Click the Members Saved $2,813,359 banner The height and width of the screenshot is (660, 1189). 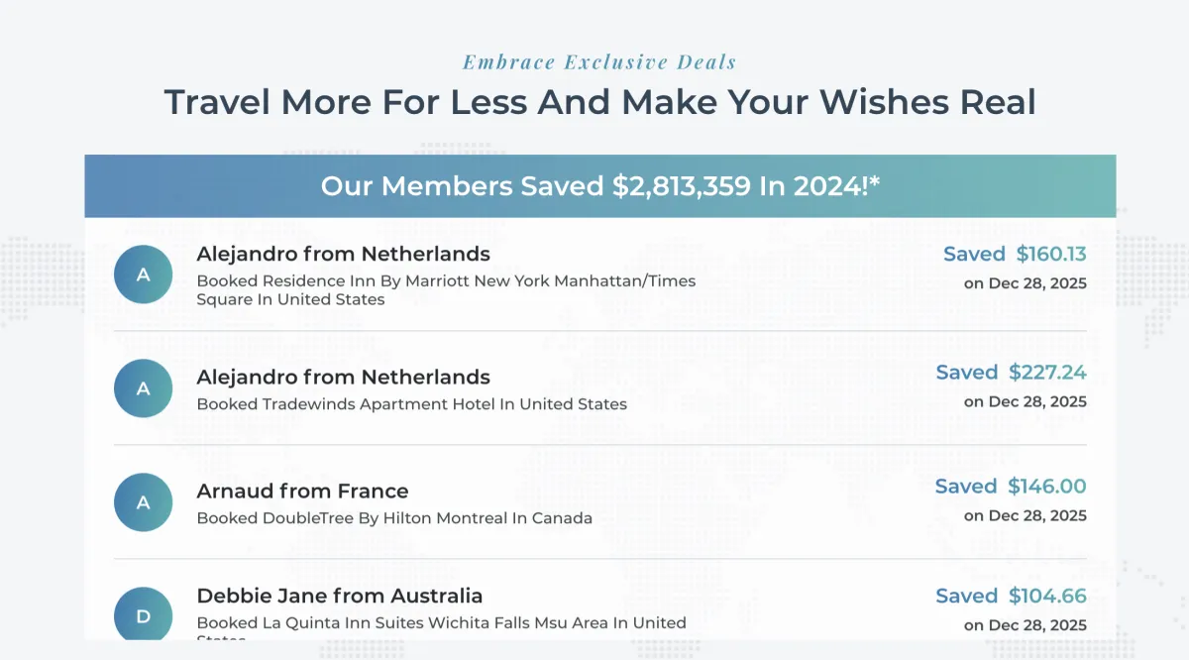pos(600,186)
